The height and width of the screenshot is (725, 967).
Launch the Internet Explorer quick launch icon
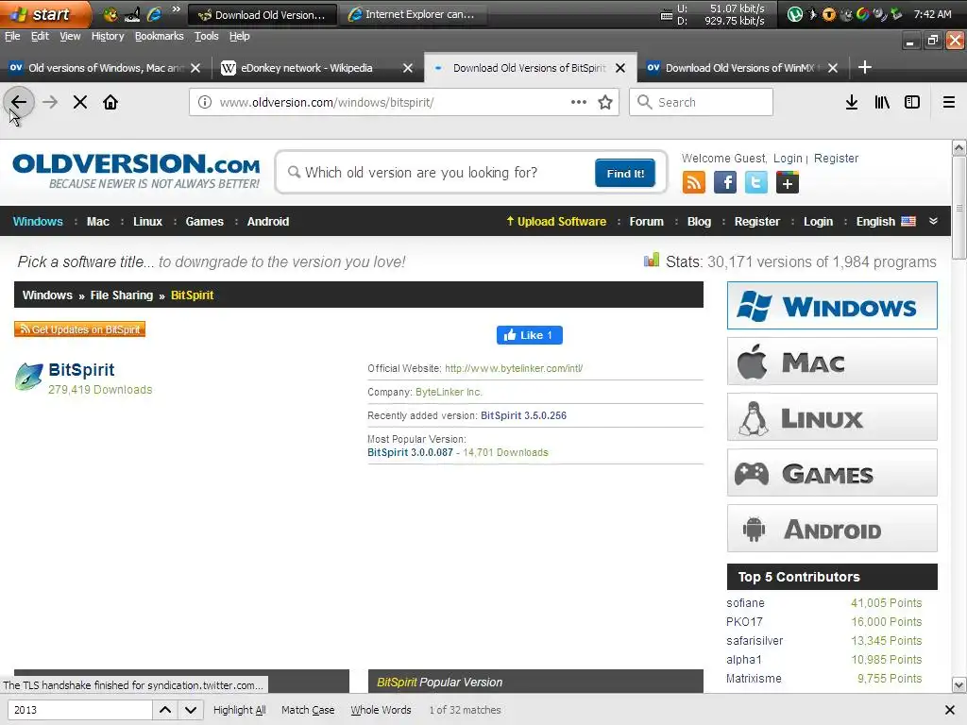coord(154,14)
